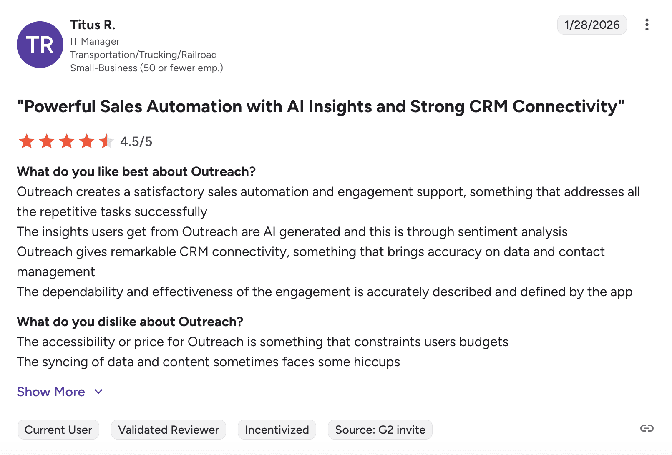Click the half-filled fifth star

[x=106, y=141]
